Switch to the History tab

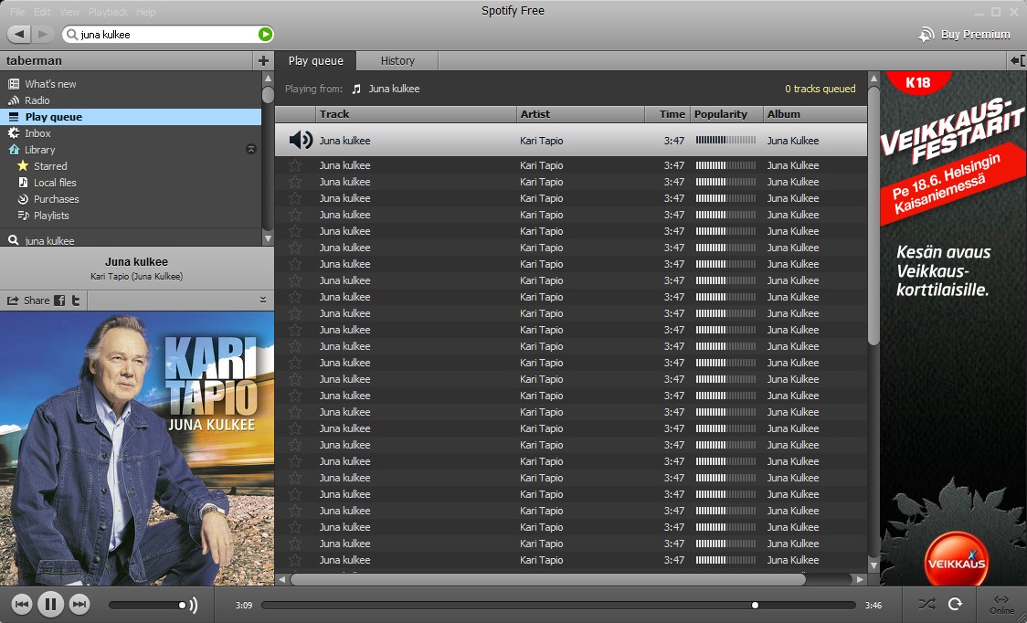[x=397, y=60]
